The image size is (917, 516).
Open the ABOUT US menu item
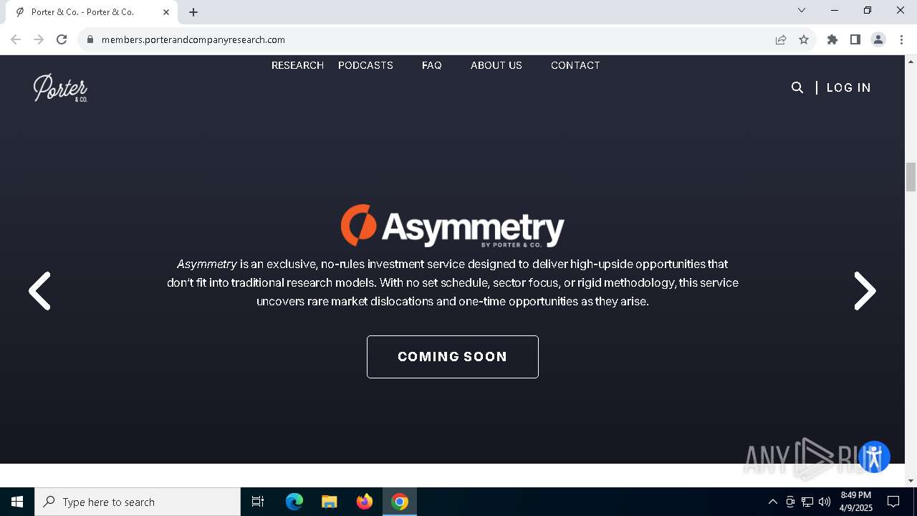496,65
